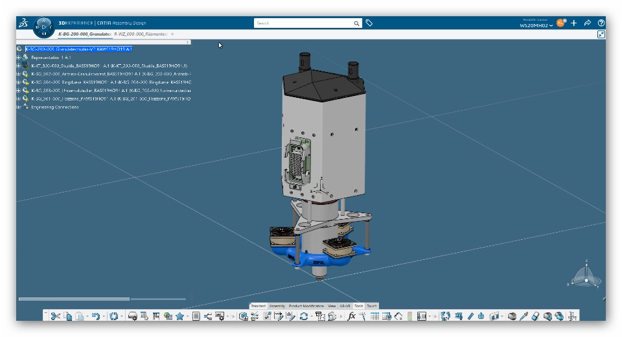The width and height of the screenshot is (622, 337).
Task: Open the WS20MH02 workspace dropdown
Action: (x=536, y=25)
